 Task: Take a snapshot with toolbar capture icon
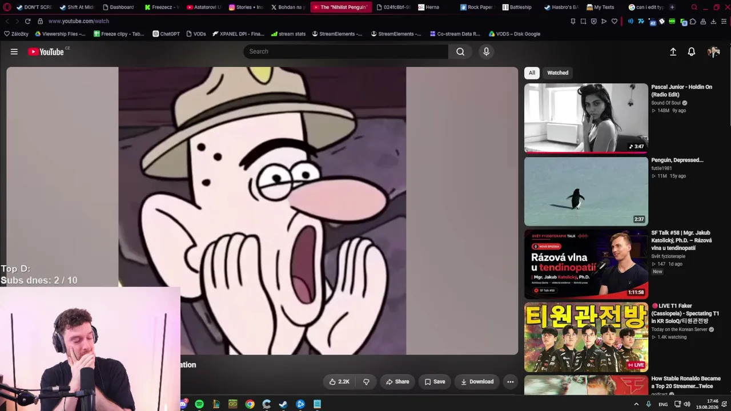(583, 21)
